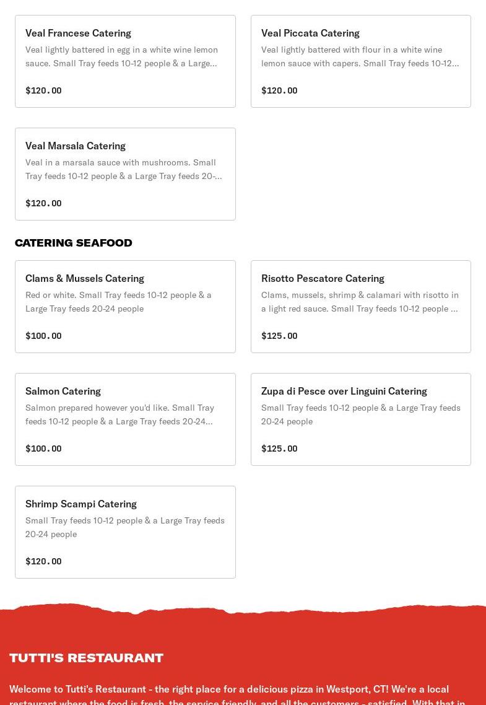486x705 pixels.
Task: Click the "Red or white" clams description
Action: (x=118, y=302)
